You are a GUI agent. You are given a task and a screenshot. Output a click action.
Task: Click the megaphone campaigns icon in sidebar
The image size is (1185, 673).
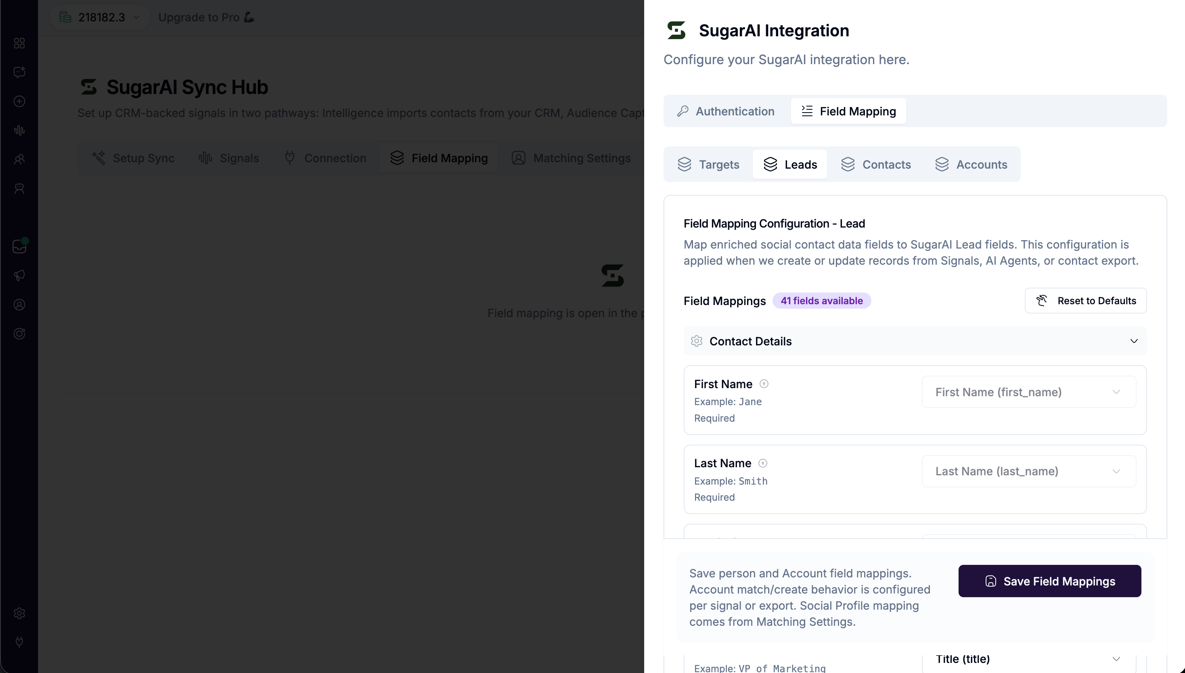point(19,276)
